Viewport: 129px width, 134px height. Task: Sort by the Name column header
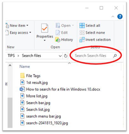pos(25,67)
